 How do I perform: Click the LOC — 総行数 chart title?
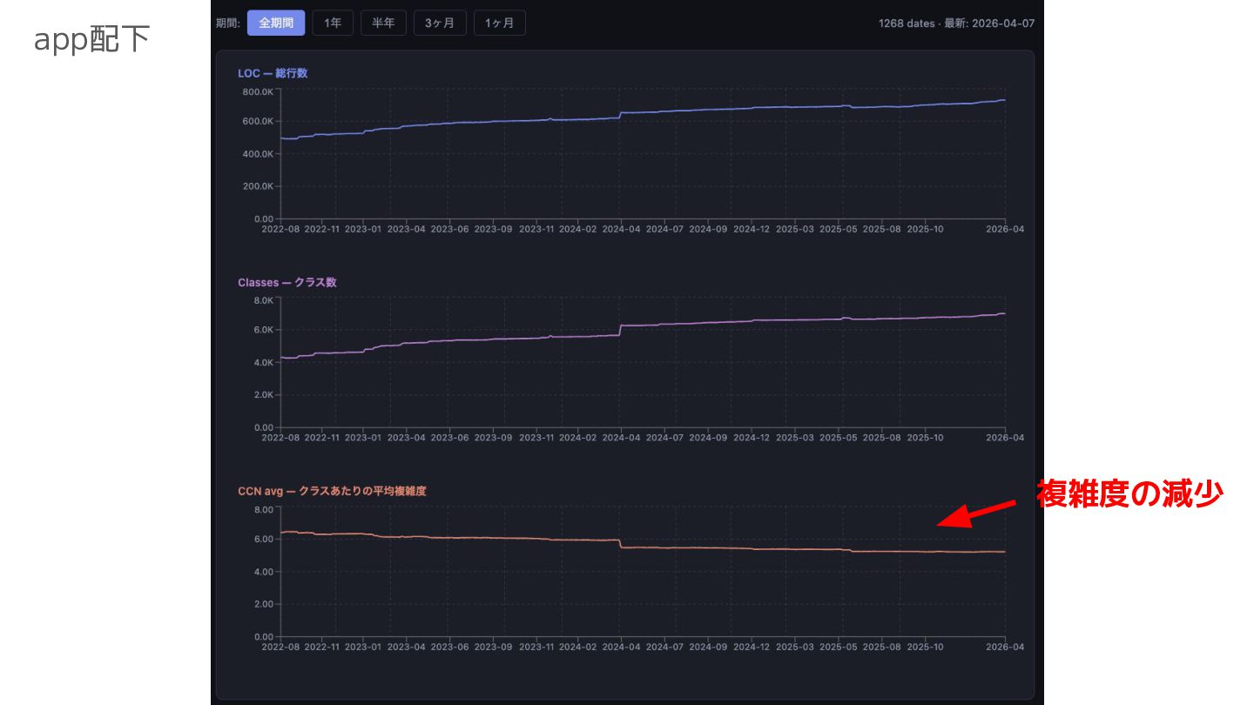(273, 73)
